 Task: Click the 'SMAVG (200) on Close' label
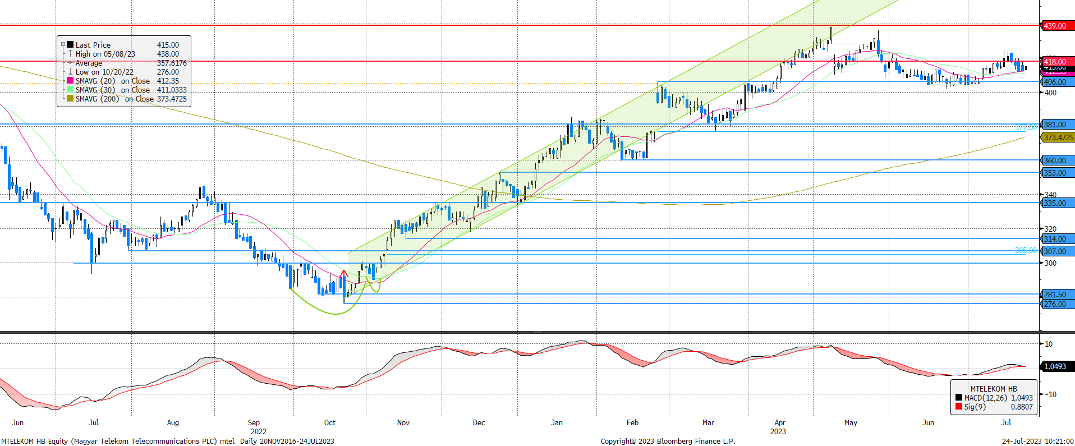[x=114, y=99]
